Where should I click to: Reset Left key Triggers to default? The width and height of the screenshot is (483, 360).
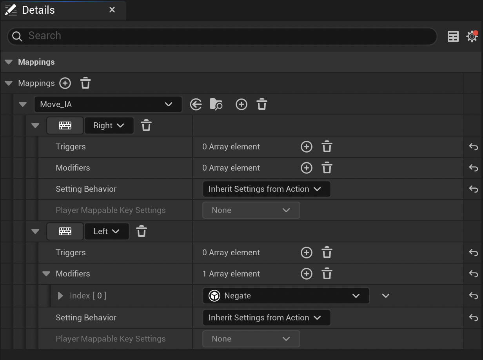coord(474,253)
